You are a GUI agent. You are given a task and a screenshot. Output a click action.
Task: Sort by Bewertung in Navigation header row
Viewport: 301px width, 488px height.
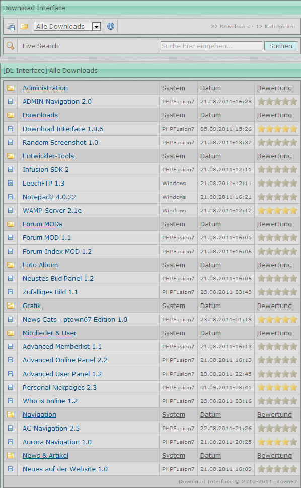pos(274,414)
